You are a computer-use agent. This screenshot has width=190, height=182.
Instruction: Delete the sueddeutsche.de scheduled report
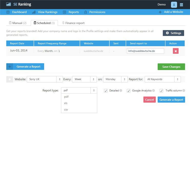[176, 51]
